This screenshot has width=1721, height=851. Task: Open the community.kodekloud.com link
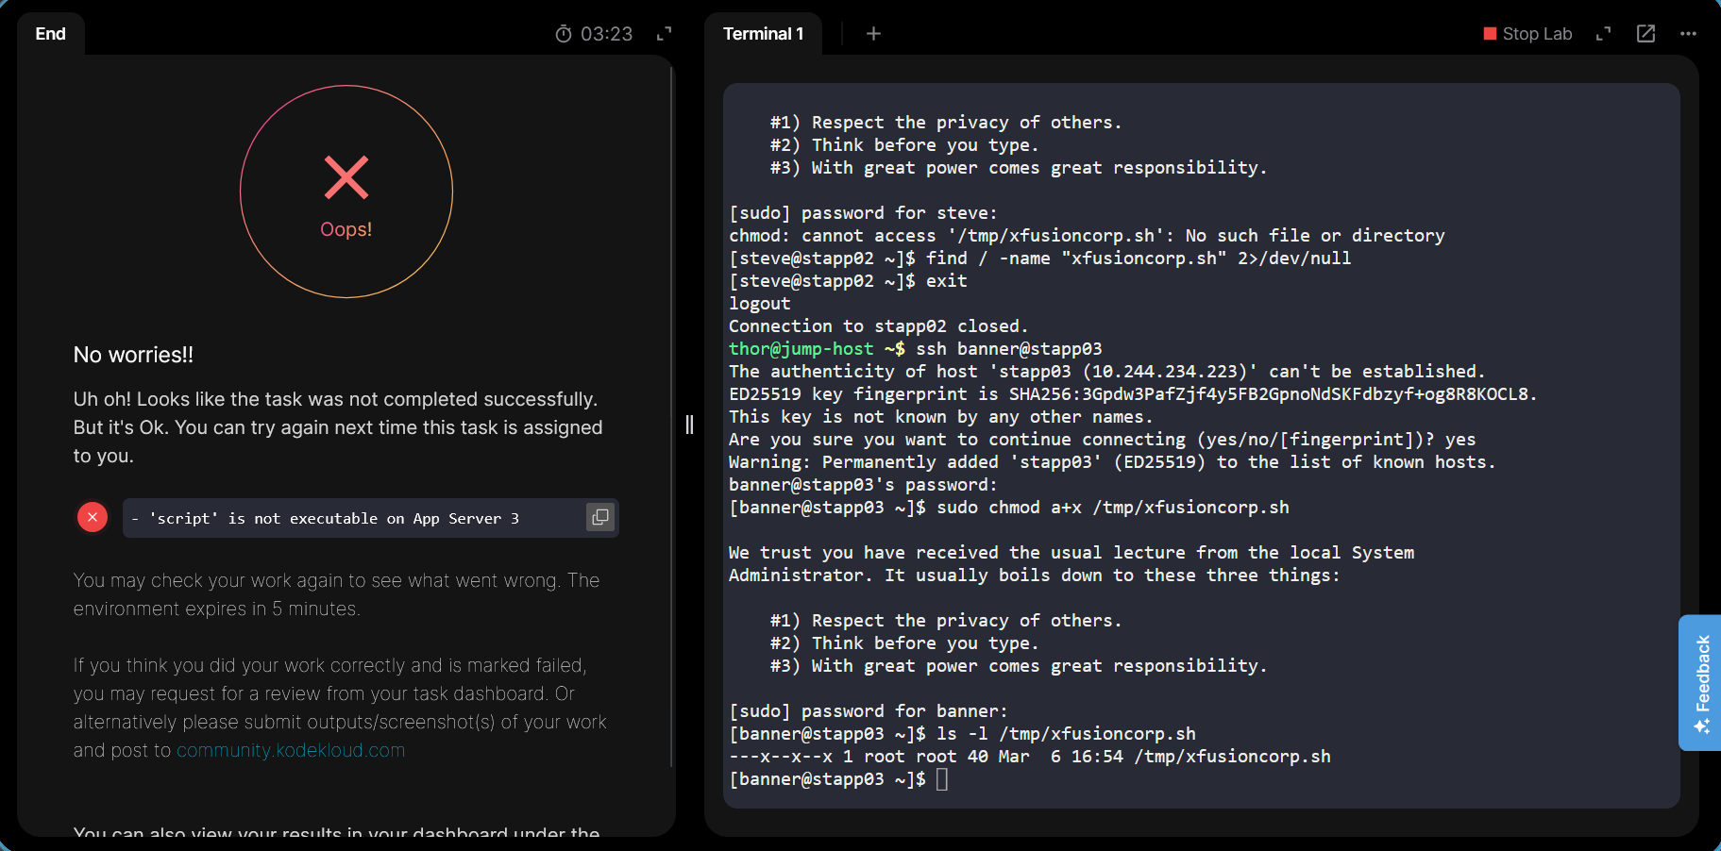[x=291, y=750]
